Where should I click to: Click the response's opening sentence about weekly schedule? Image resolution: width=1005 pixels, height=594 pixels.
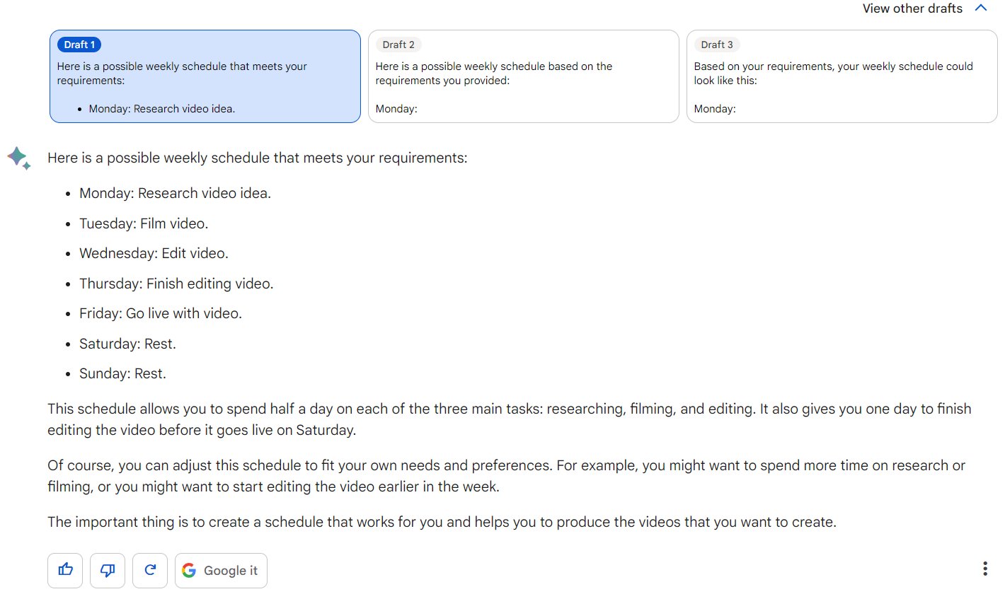click(x=258, y=158)
